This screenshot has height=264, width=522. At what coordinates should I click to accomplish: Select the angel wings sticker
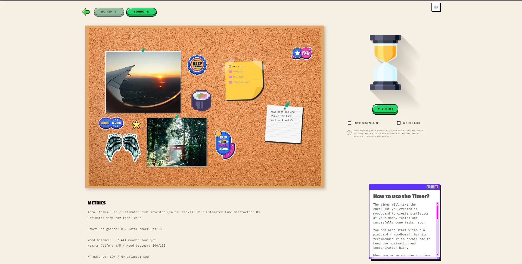tap(123, 148)
